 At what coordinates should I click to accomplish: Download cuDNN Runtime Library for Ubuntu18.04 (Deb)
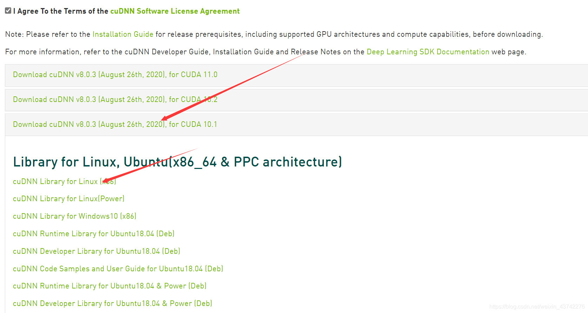[94, 234]
